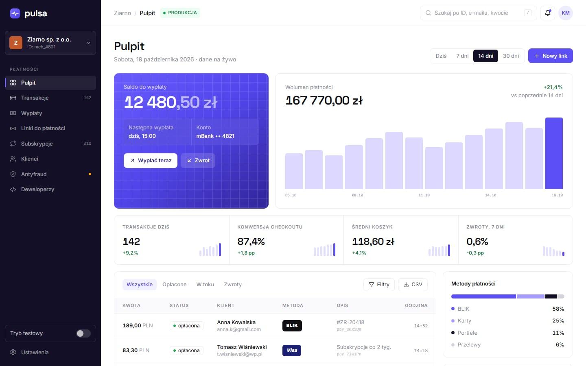Viewport: 586px width, 366px height.
Task: Click the GODZINA column header
Action: (x=416, y=305)
